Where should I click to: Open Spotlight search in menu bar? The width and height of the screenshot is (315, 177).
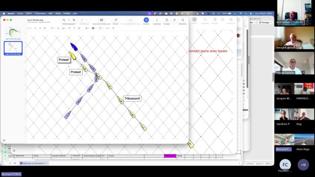[x=246, y=14]
